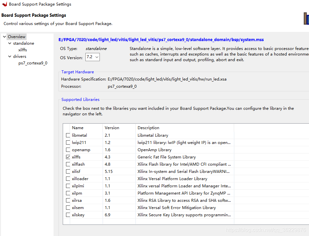Screen dimensions: 309x236
Task: Open the system.mss file path link
Action: click(x=161, y=40)
